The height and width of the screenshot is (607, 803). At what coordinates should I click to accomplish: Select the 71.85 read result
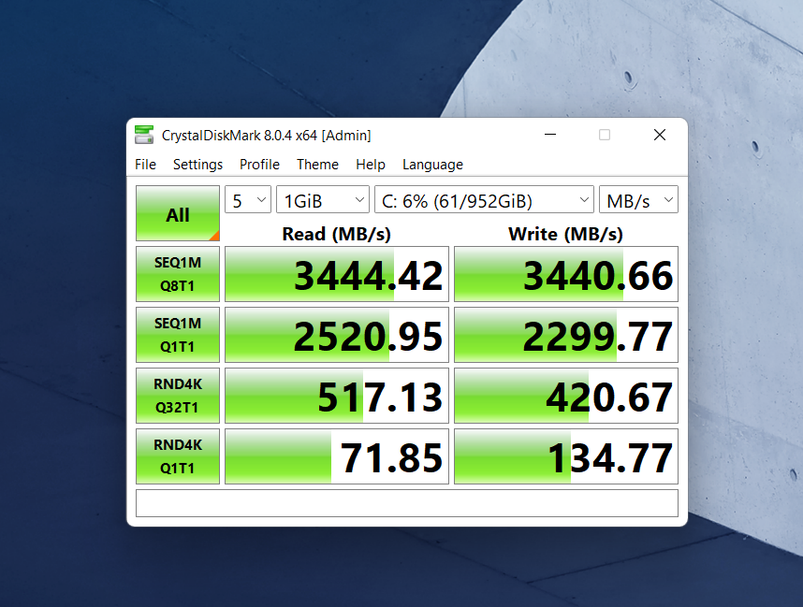(x=337, y=456)
